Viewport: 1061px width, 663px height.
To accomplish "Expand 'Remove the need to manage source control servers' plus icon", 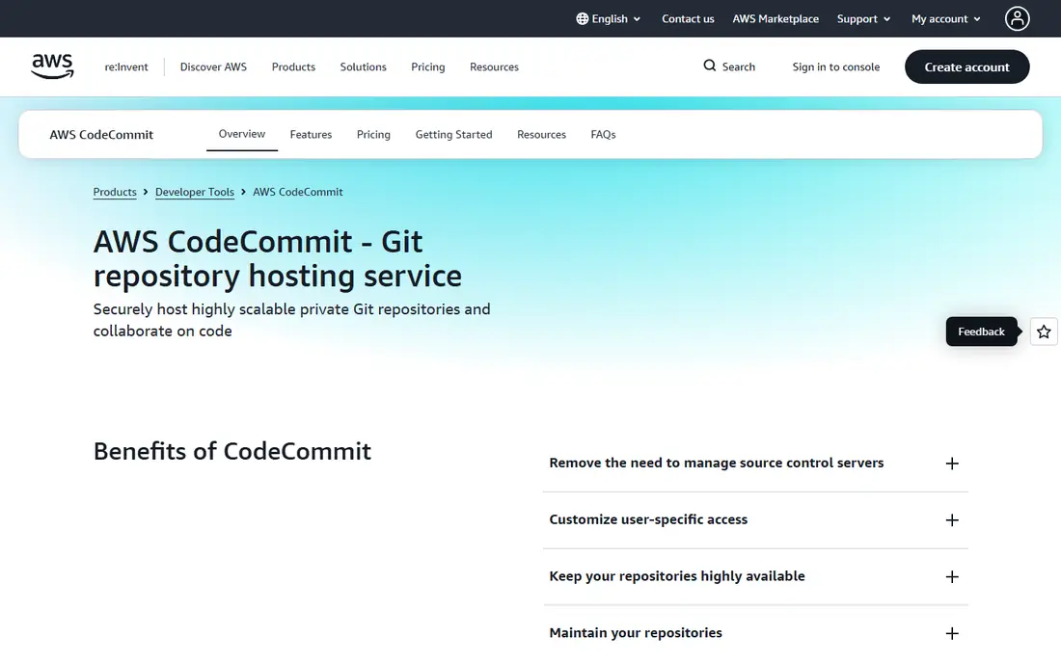I will pyautogui.click(x=951, y=464).
